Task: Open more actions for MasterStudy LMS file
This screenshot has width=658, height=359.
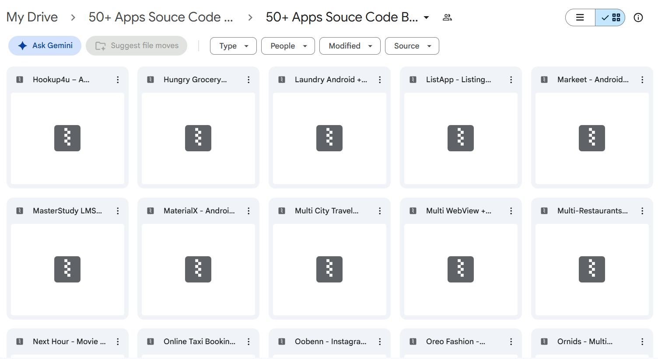Action: 118,211
